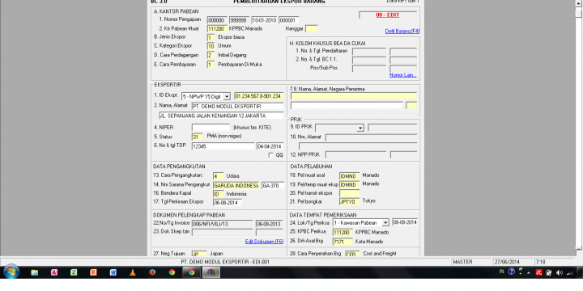Click the network signal tray icon
This screenshot has height=291, width=583.
point(569,273)
